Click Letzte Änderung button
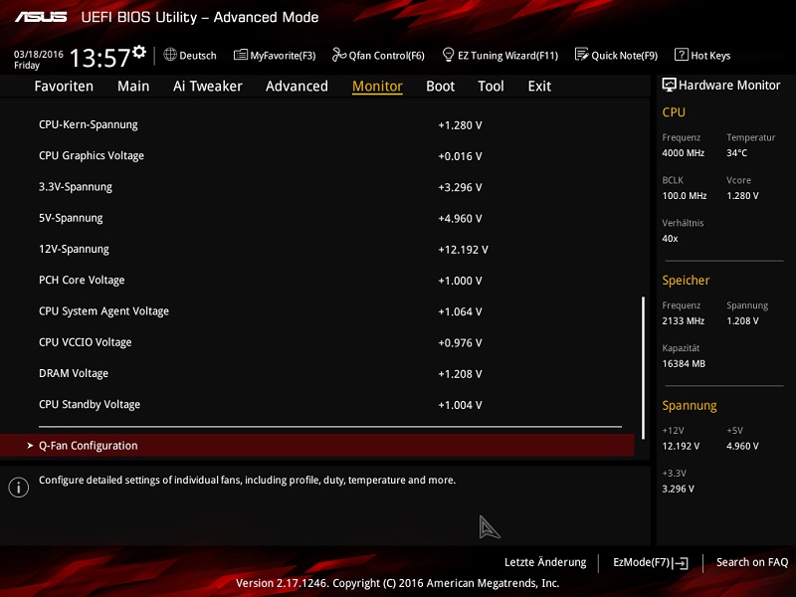This screenshot has width=796, height=597. point(545,562)
